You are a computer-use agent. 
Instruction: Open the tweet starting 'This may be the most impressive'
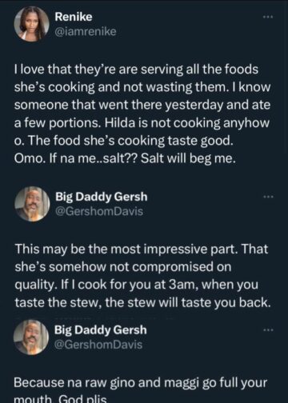142,276
